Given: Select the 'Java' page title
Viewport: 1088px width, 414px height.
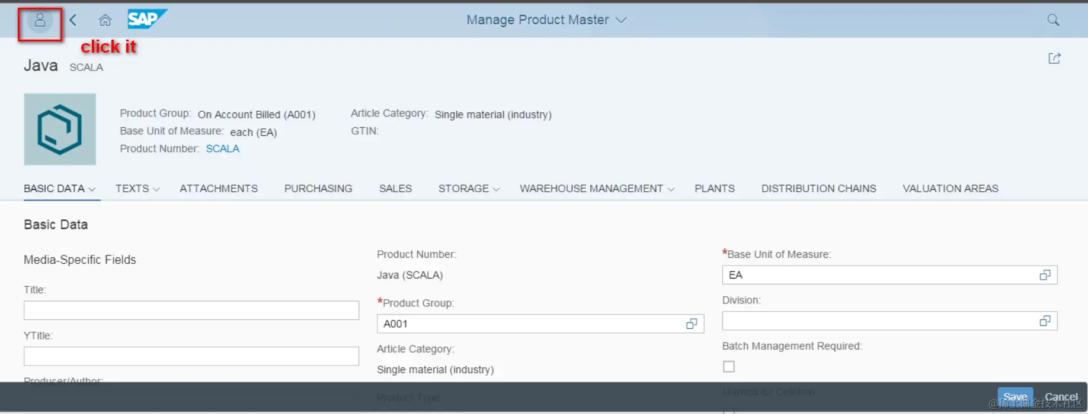Looking at the screenshot, I should [41, 65].
